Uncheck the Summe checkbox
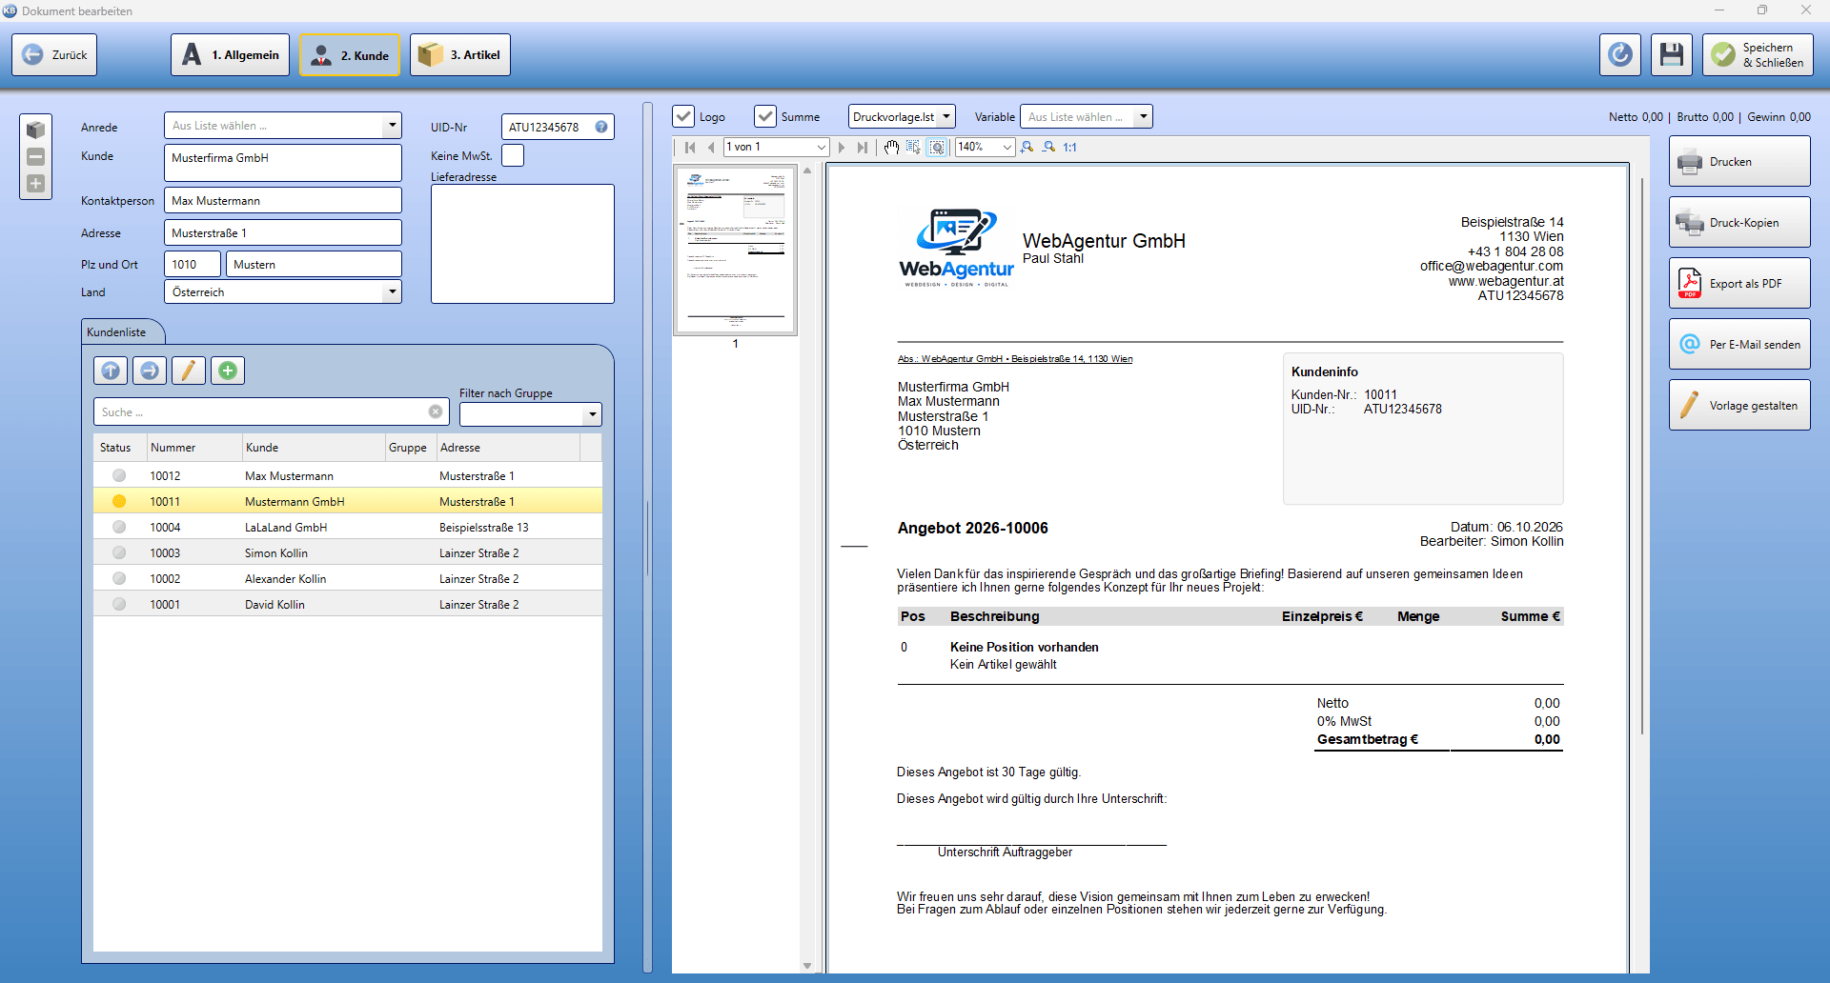Viewport: 1830px width, 983px height. tap(765, 116)
